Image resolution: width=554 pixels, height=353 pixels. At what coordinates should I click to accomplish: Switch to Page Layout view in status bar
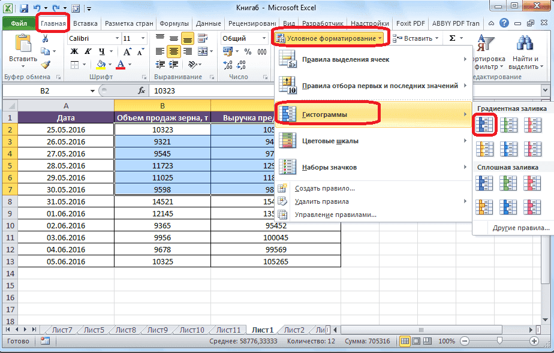(415, 340)
